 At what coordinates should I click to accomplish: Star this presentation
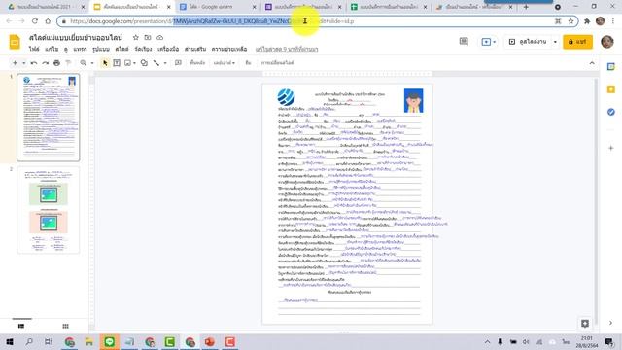pyautogui.click(x=136, y=37)
